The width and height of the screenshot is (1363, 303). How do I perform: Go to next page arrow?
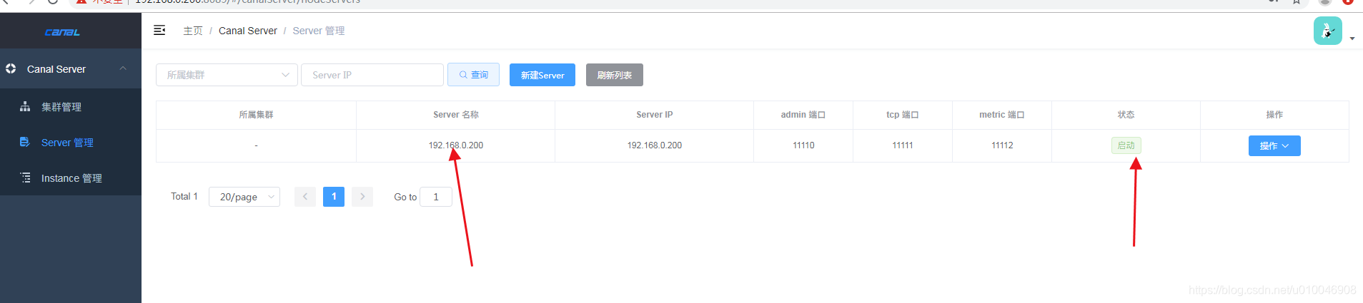point(362,197)
